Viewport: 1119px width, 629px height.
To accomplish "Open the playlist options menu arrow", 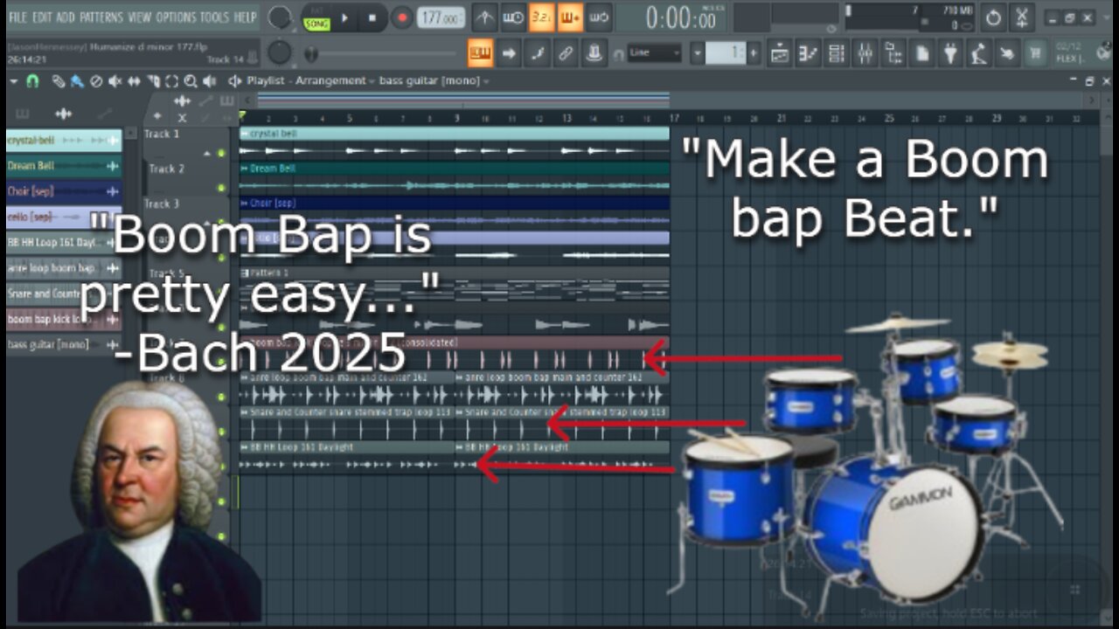I will pyautogui.click(x=15, y=81).
